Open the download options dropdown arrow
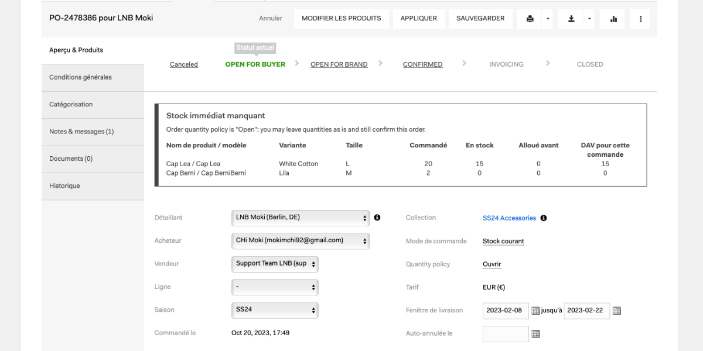Image resolution: width=703 pixels, height=351 pixels. tap(589, 19)
